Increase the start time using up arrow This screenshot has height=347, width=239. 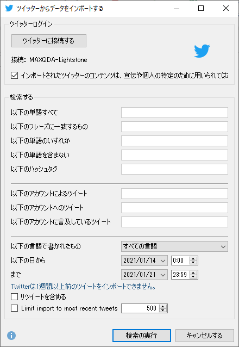pos(193,258)
